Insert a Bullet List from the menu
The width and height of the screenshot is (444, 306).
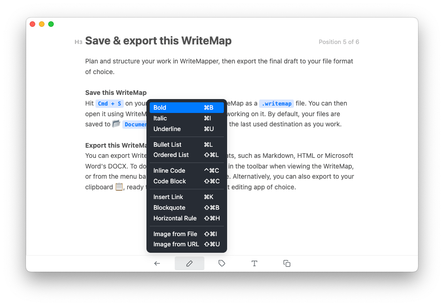(187, 144)
